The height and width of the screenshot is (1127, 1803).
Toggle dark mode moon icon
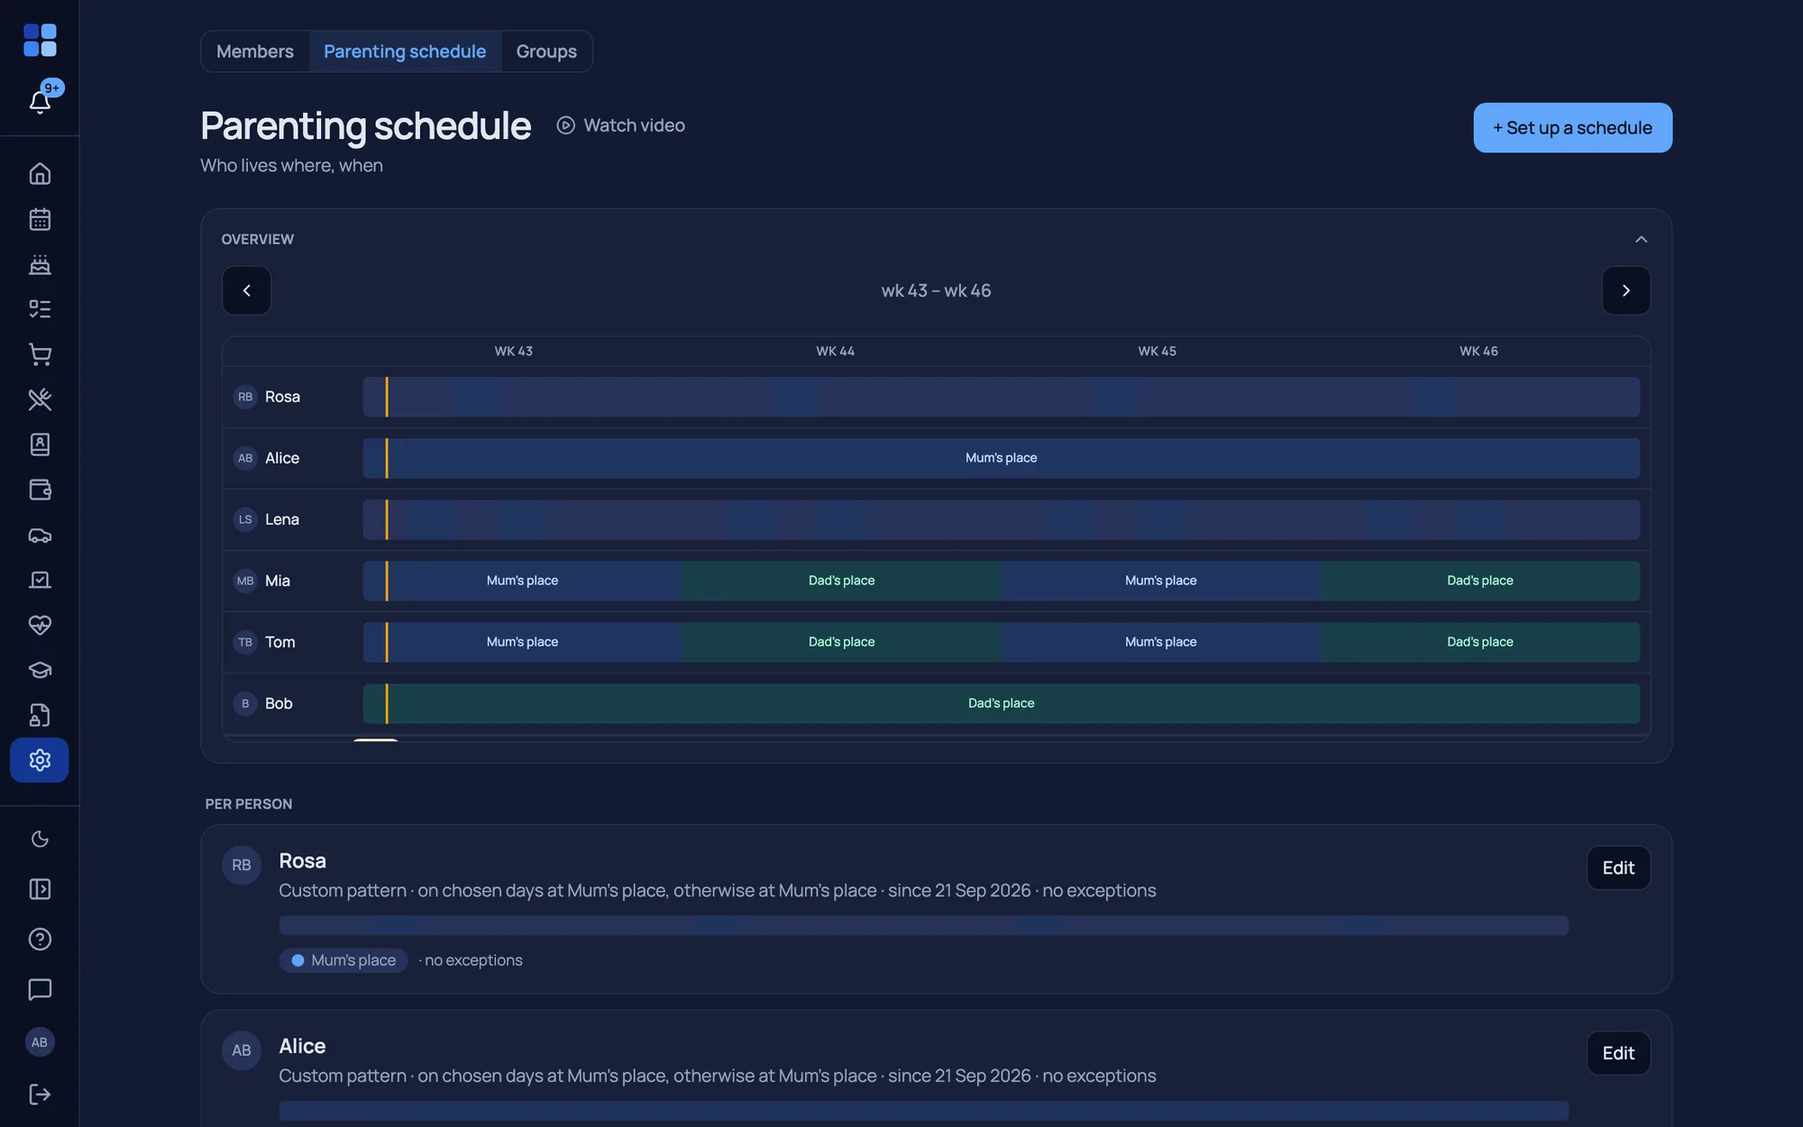click(x=40, y=839)
